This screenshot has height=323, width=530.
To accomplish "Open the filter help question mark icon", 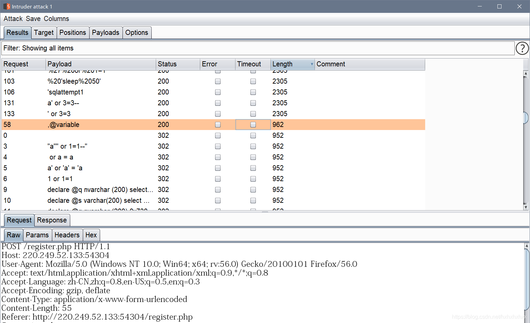I will coord(522,48).
